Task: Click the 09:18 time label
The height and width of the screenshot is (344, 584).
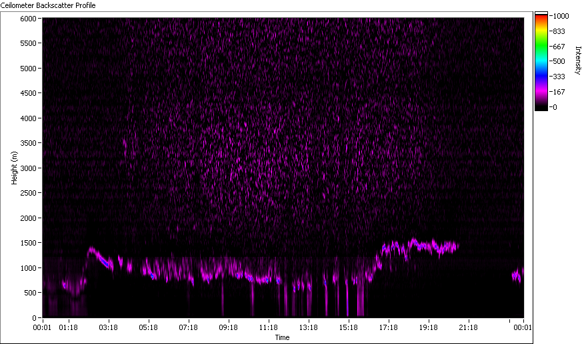Action: point(228,327)
